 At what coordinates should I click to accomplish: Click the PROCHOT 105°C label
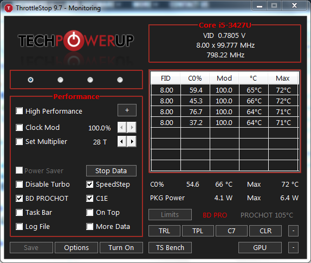[x=267, y=215]
